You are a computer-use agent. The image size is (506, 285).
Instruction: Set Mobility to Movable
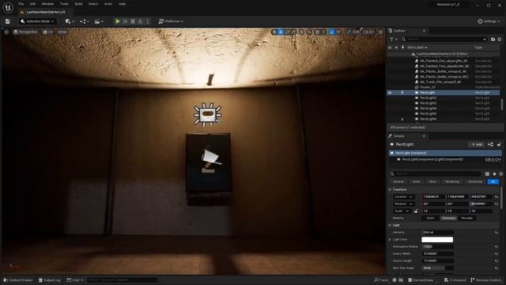467,218
